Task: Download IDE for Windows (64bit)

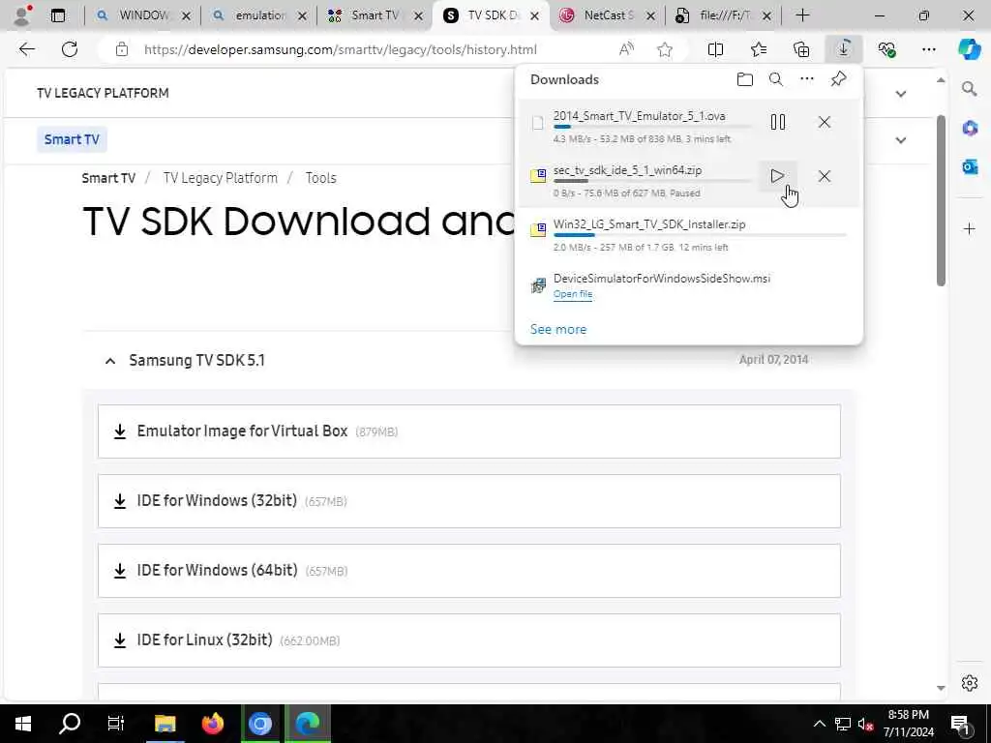Action: pyautogui.click(x=469, y=571)
